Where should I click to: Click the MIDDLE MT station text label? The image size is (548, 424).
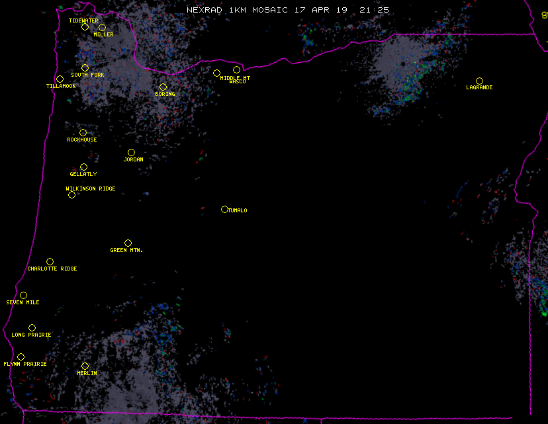[236, 78]
